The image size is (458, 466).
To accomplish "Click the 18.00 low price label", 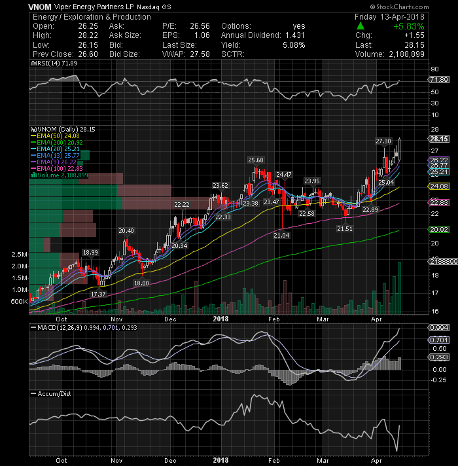I will [141, 283].
